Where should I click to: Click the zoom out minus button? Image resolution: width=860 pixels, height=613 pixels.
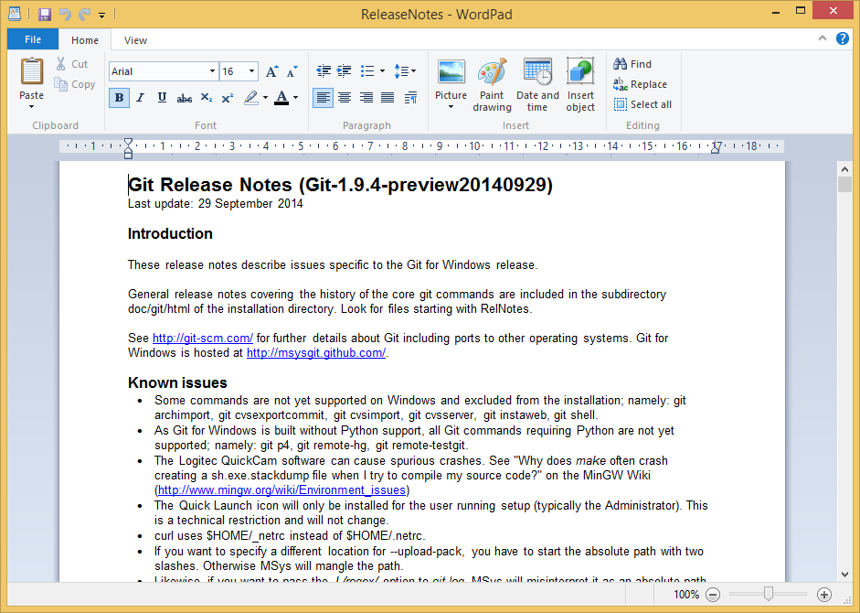tap(713, 595)
